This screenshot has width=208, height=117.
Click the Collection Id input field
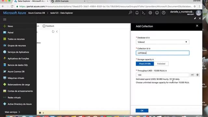pos(162,53)
